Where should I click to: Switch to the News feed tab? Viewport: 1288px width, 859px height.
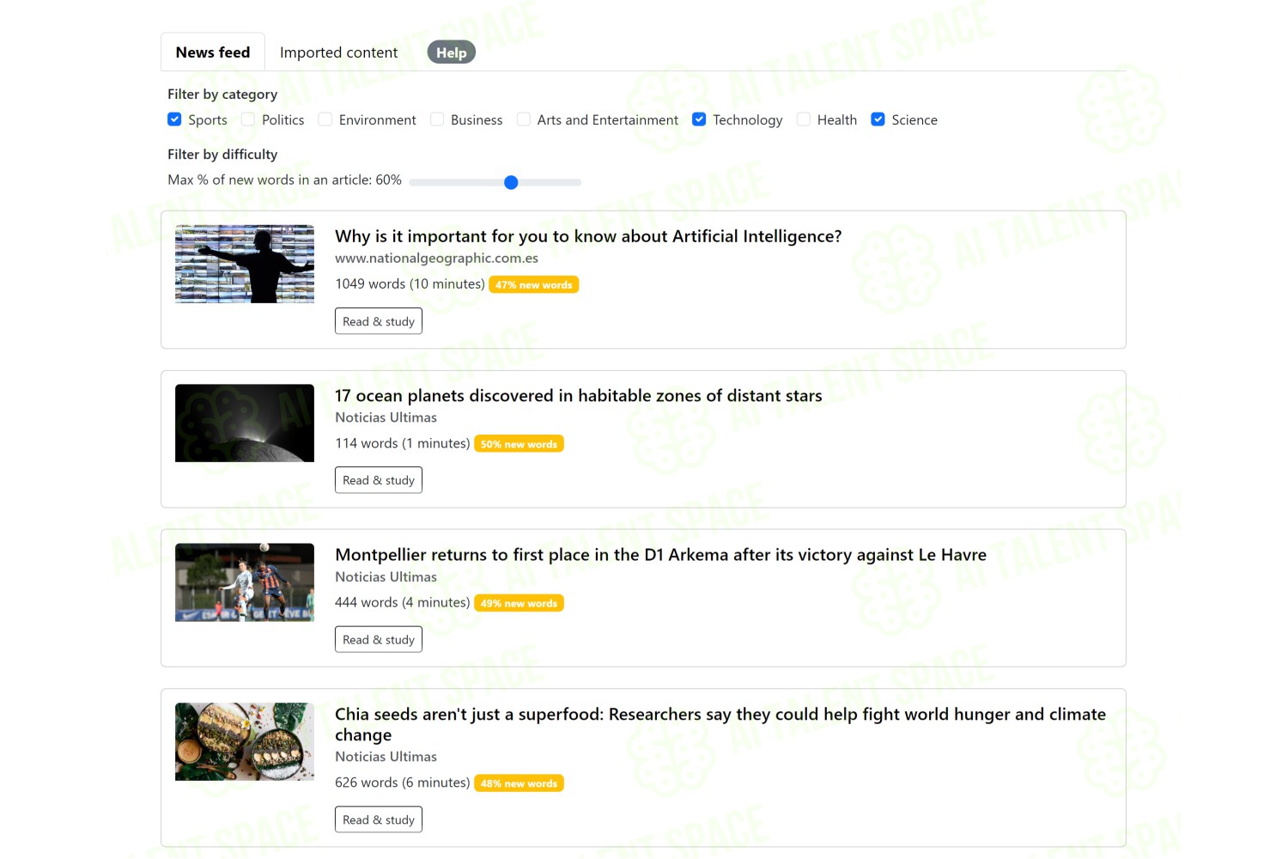click(213, 52)
